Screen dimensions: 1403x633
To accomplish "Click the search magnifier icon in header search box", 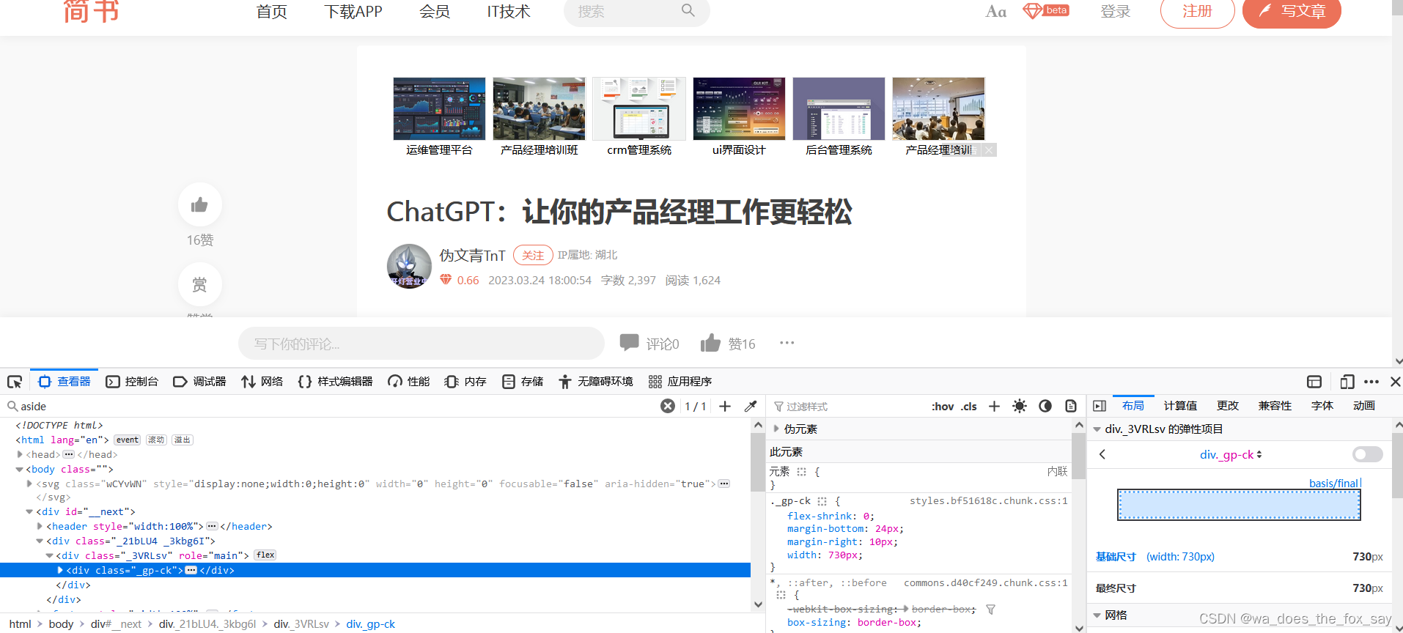I will [688, 10].
